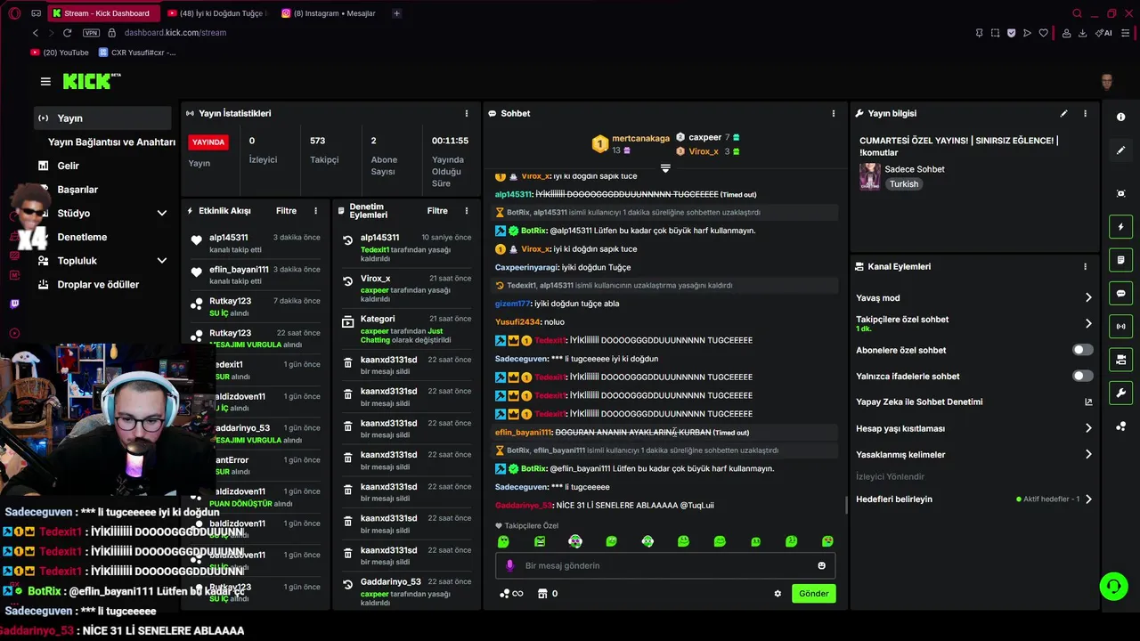Open the VPN badge in address bar
Viewport: 1140px width, 641px height.
point(91,33)
